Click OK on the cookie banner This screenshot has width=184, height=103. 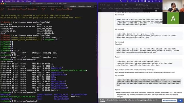point(180,101)
